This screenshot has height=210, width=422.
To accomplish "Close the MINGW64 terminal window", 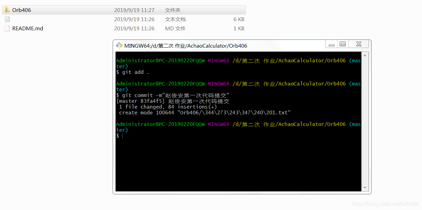I will tap(358, 44).
